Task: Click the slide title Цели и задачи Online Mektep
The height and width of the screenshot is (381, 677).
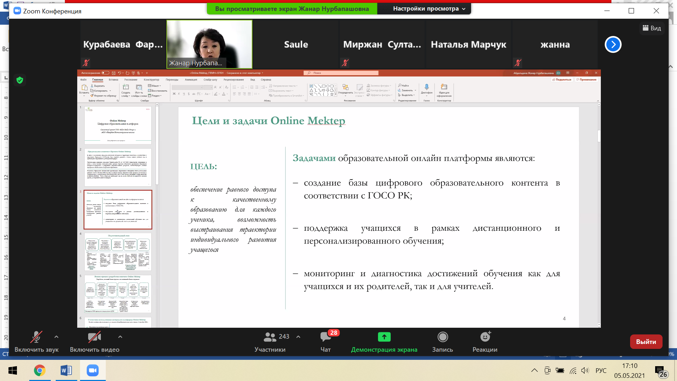Action: 268,121
